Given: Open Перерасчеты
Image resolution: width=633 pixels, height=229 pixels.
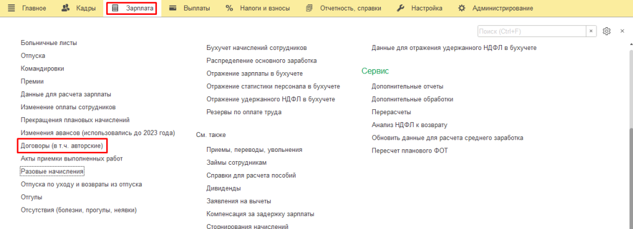Looking at the screenshot, I should coord(391,112).
